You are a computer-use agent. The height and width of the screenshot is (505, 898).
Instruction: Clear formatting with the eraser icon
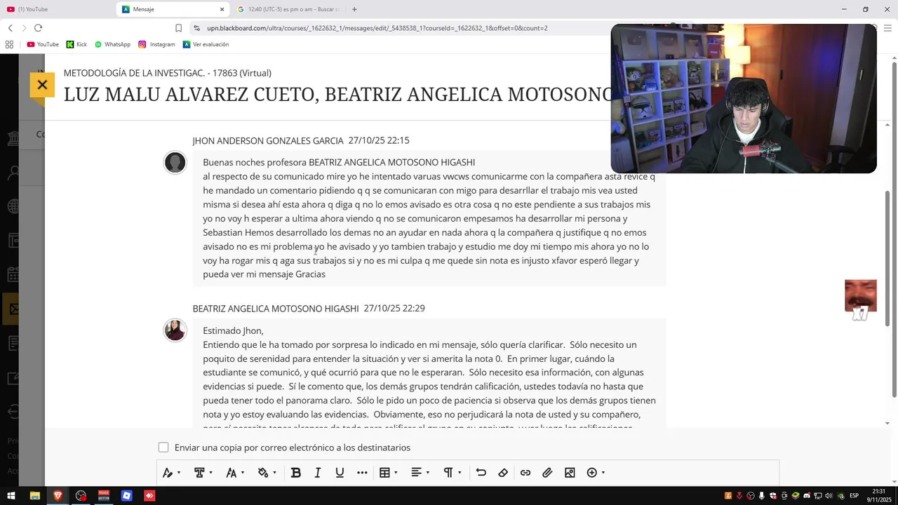coord(503,473)
